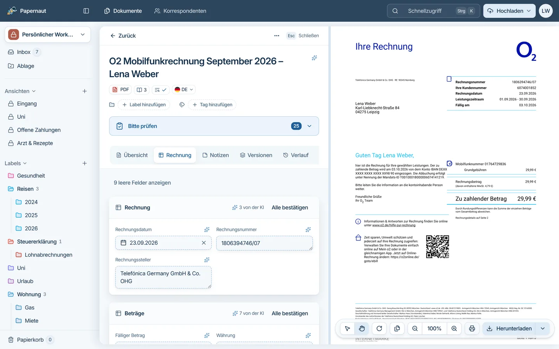Toggle the sidebar collapse icon
The height and width of the screenshot is (349, 559).
coord(86,11)
